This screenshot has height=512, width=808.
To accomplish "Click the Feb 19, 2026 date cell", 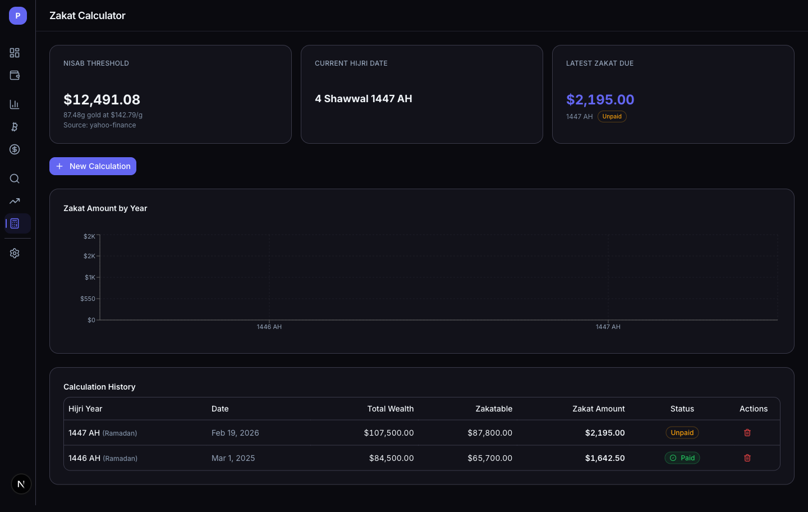I will pos(235,433).
